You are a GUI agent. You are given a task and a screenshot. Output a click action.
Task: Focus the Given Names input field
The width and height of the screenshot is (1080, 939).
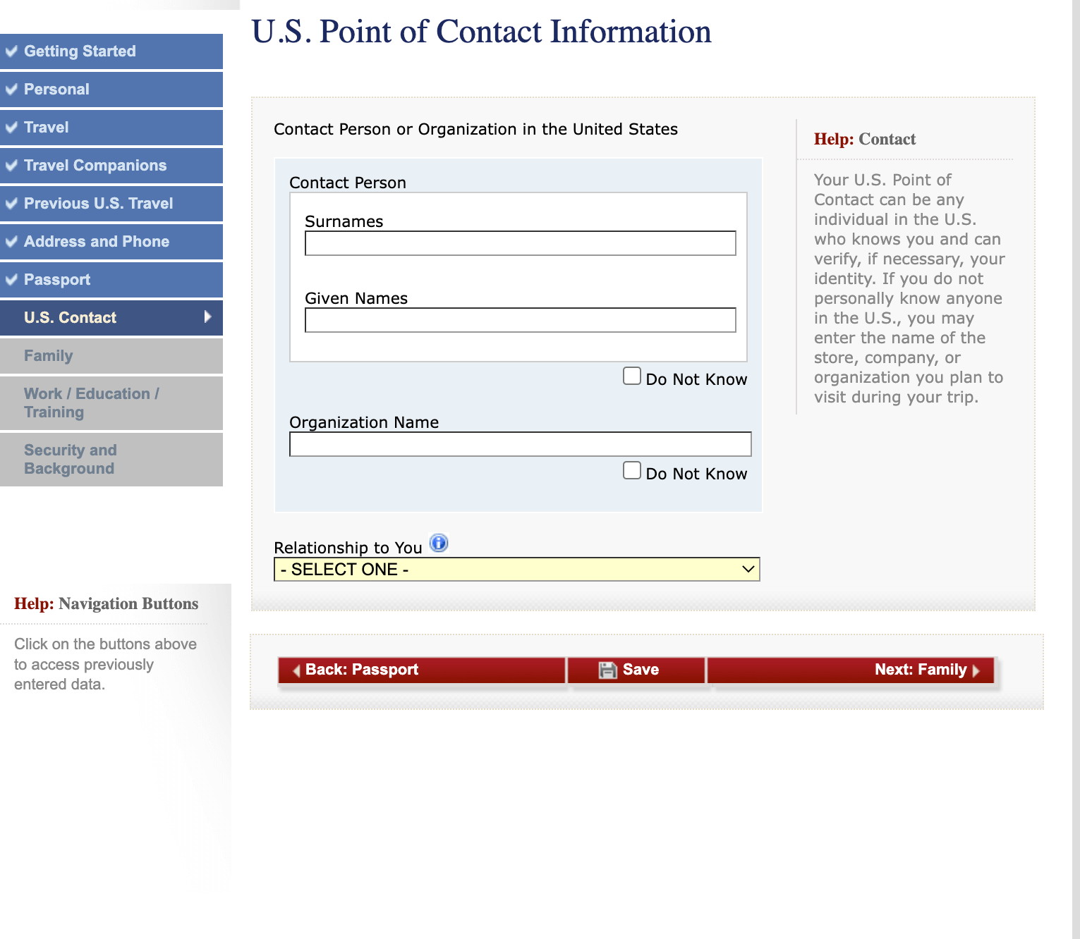[520, 320]
